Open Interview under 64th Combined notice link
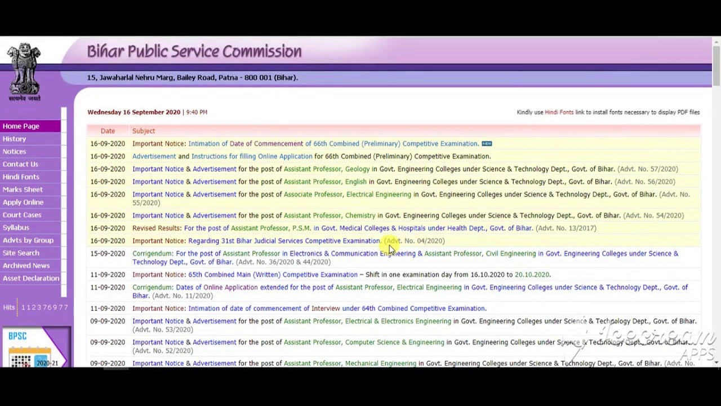 click(337, 308)
